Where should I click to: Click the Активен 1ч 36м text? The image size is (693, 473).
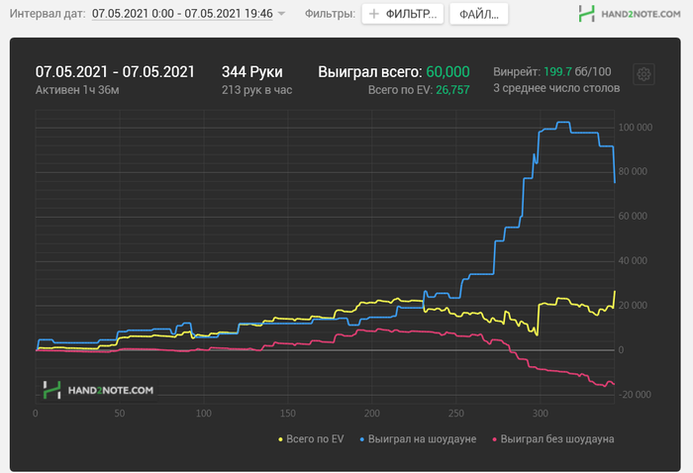coord(77,90)
